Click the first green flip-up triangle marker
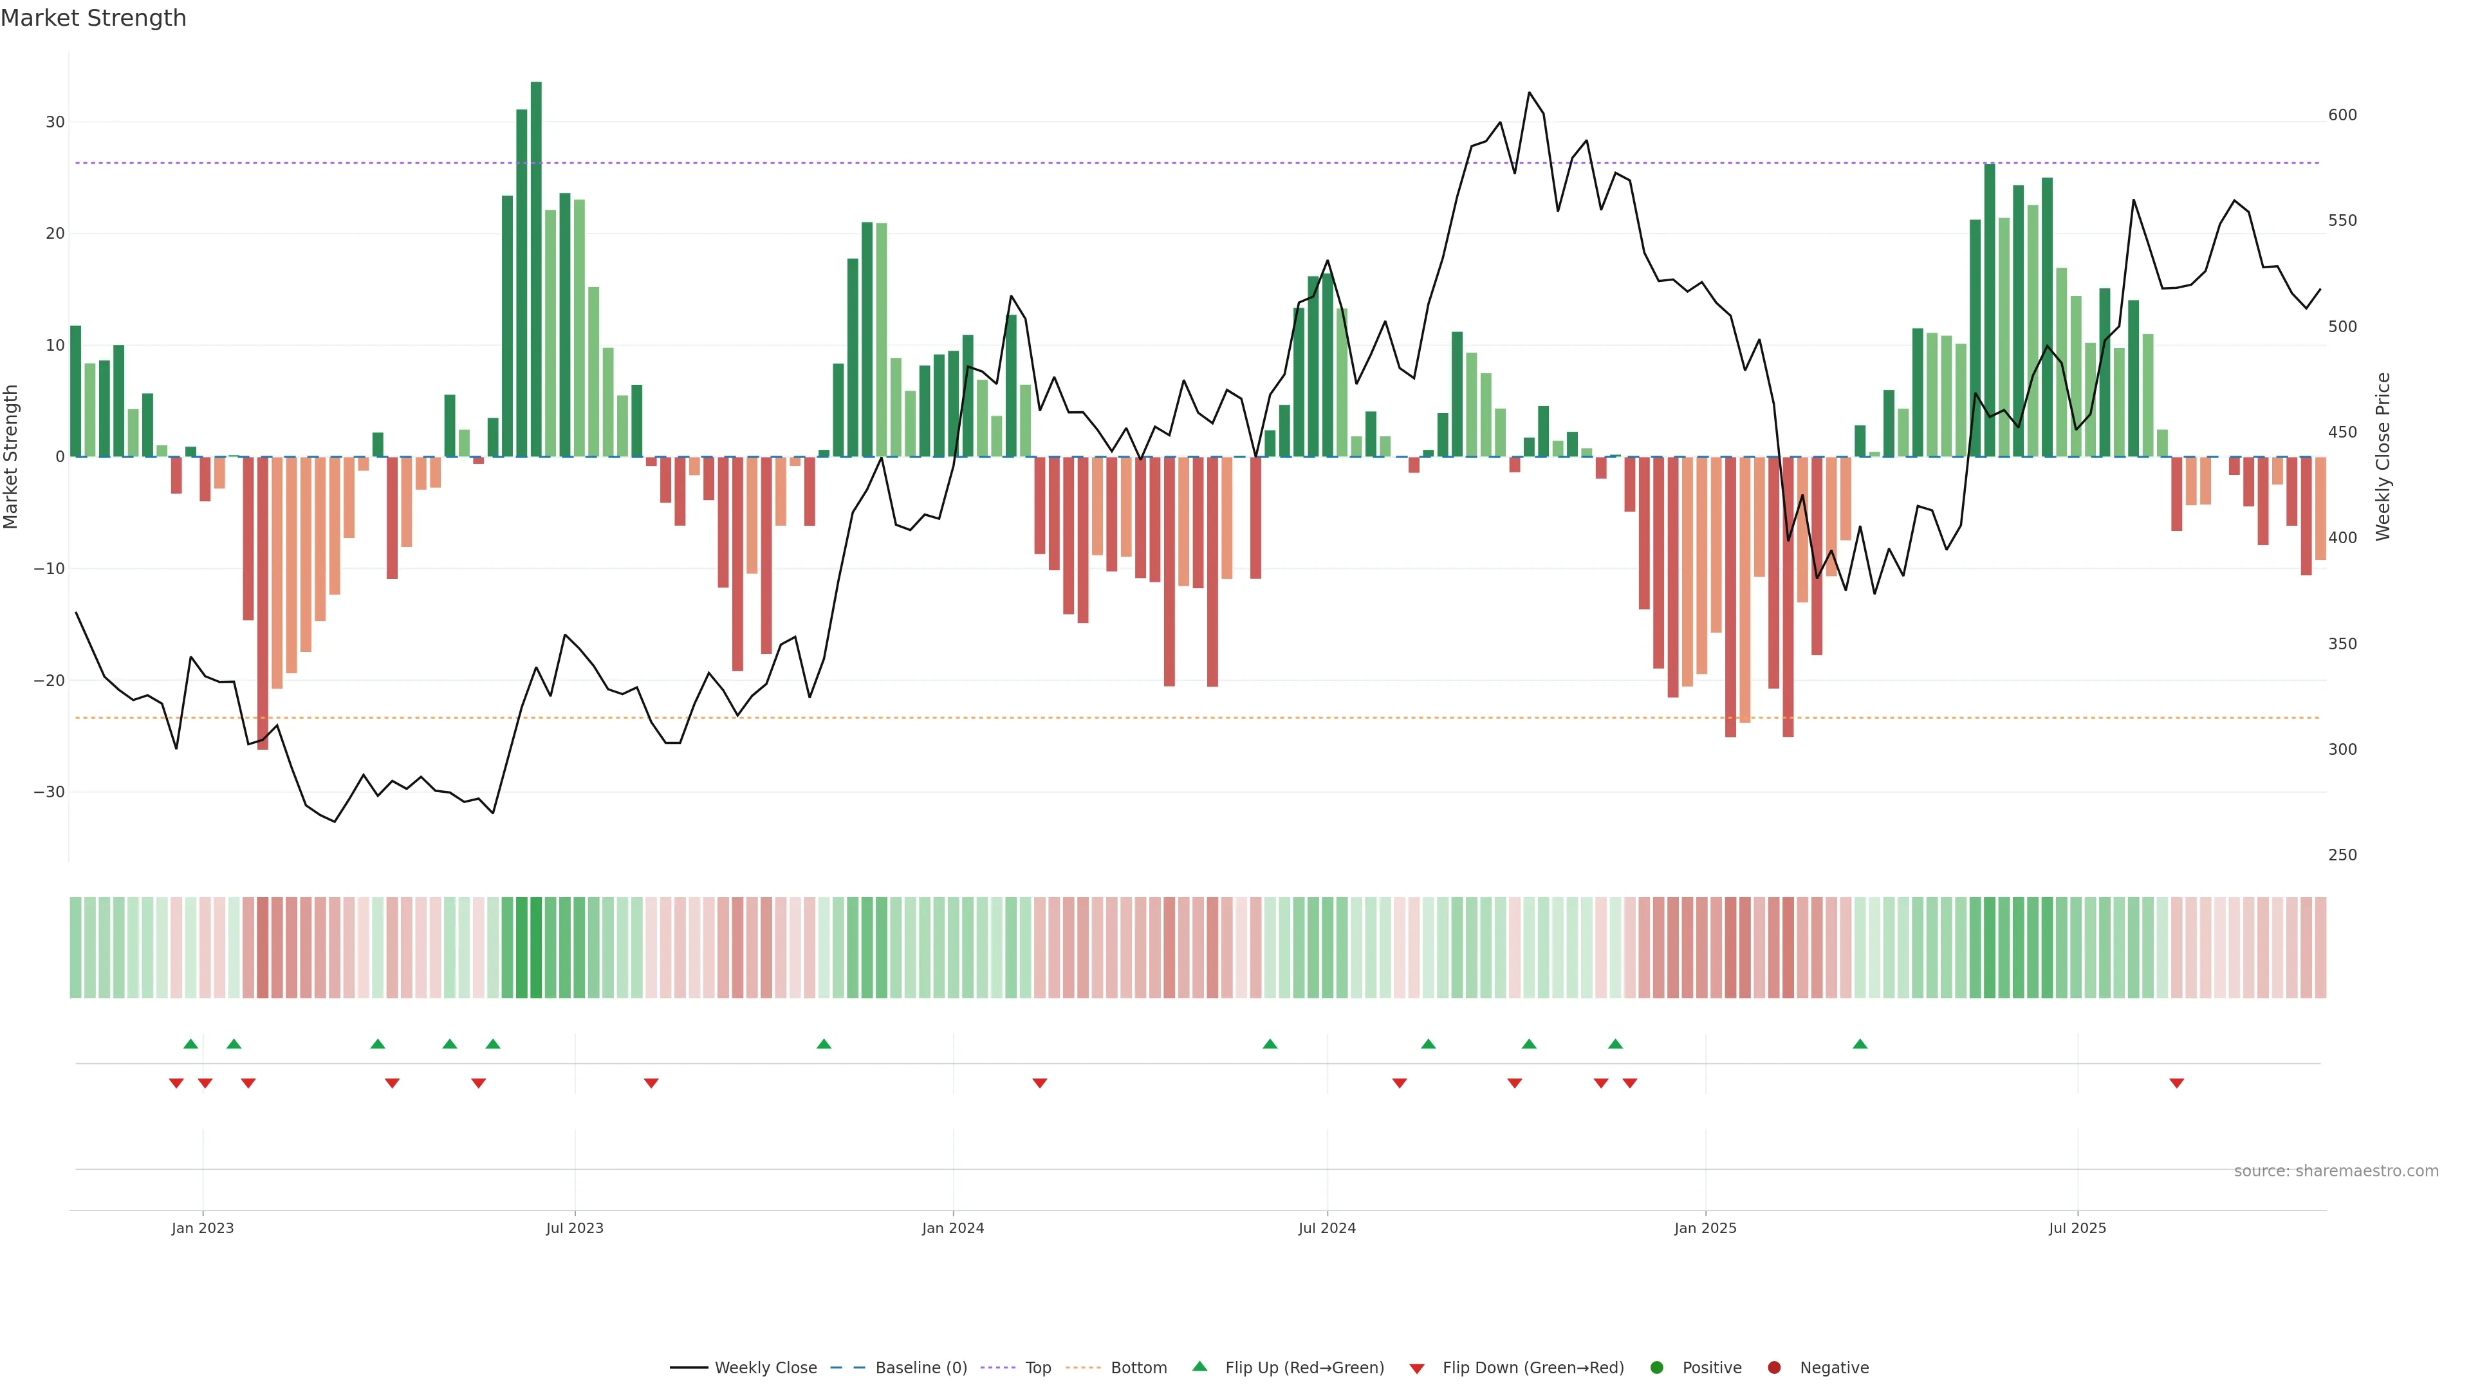 coord(191,1044)
